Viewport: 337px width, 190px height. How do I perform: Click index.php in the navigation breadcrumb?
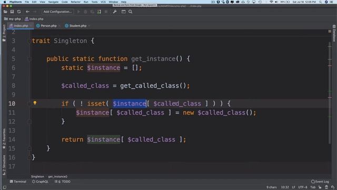click(x=34, y=19)
